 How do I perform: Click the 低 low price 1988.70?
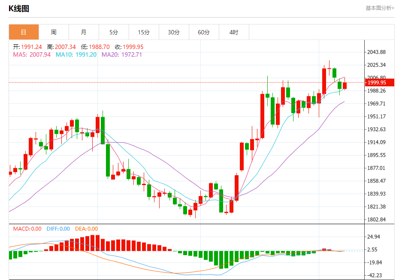tap(95, 47)
